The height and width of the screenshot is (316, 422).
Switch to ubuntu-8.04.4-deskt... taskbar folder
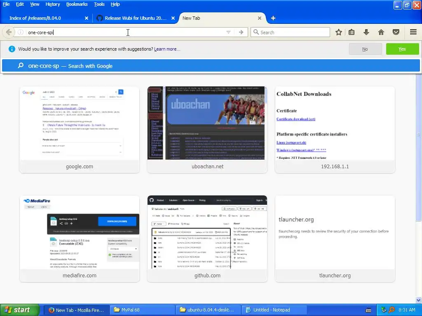[x=209, y=310]
